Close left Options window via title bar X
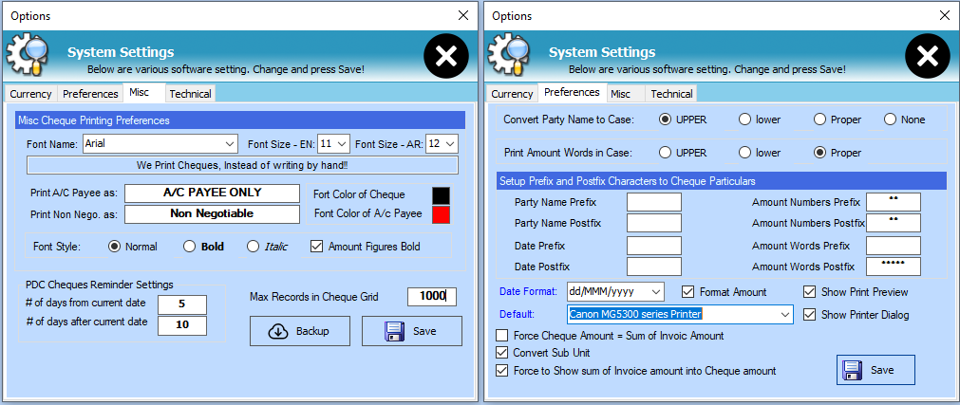The height and width of the screenshot is (405, 960). [x=462, y=15]
